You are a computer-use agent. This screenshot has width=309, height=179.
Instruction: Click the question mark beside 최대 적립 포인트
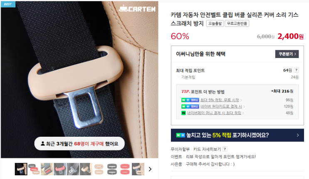tap(296, 70)
